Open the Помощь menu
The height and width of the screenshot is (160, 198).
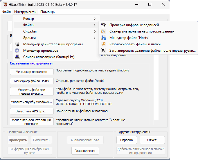pyautogui.click(x=48, y=12)
